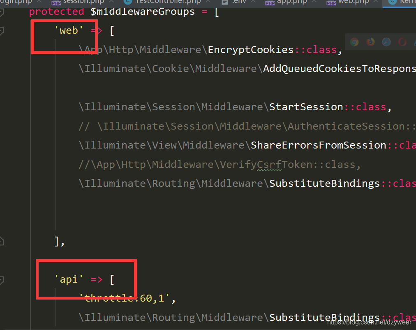Click the PHP icon on the web.php tab
Screen dimensions: 416x330
(331, 2)
